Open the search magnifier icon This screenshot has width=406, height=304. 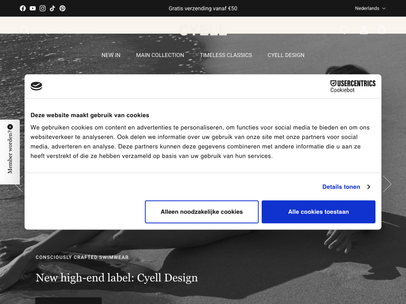coord(25,30)
